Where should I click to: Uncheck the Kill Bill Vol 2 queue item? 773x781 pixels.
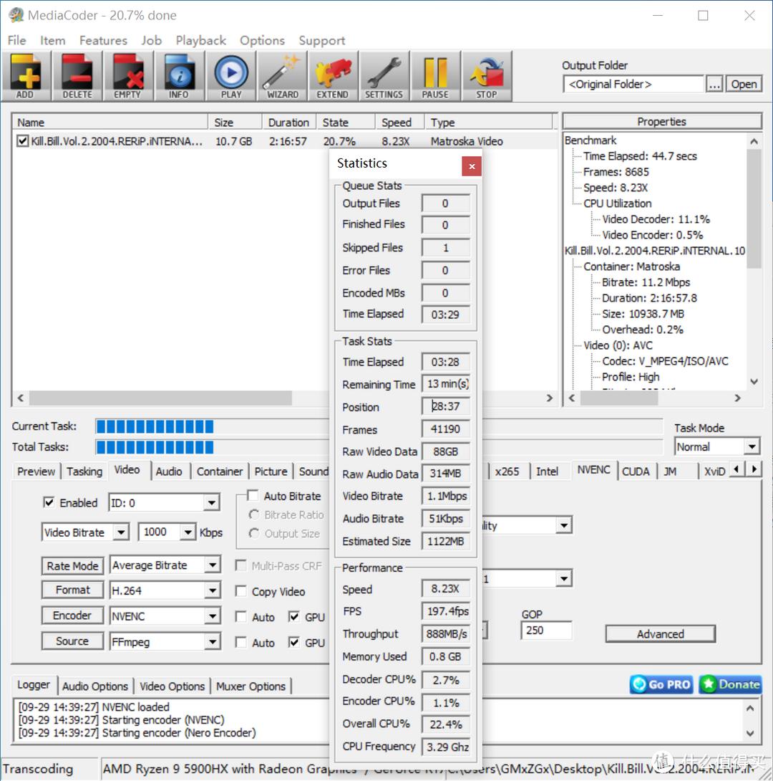[22, 140]
